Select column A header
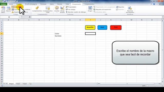 (x=8, y=20)
